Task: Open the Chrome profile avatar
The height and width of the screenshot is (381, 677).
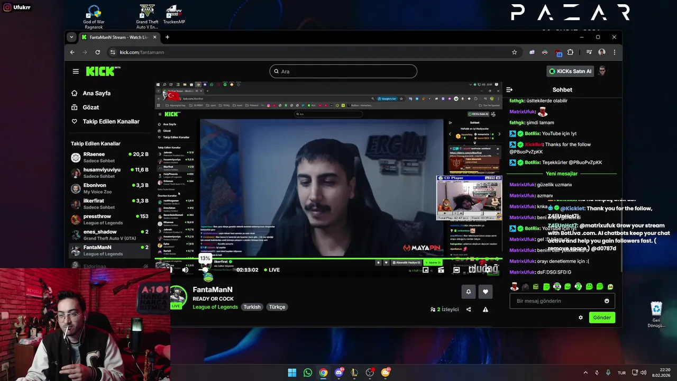Action: [x=602, y=52]
